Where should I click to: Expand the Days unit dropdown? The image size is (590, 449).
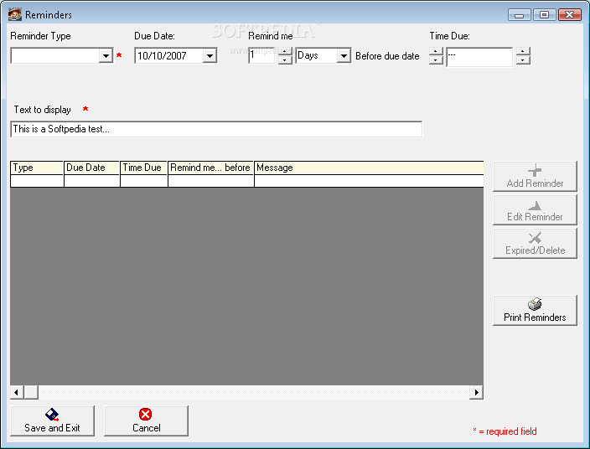tap(344, 56)
